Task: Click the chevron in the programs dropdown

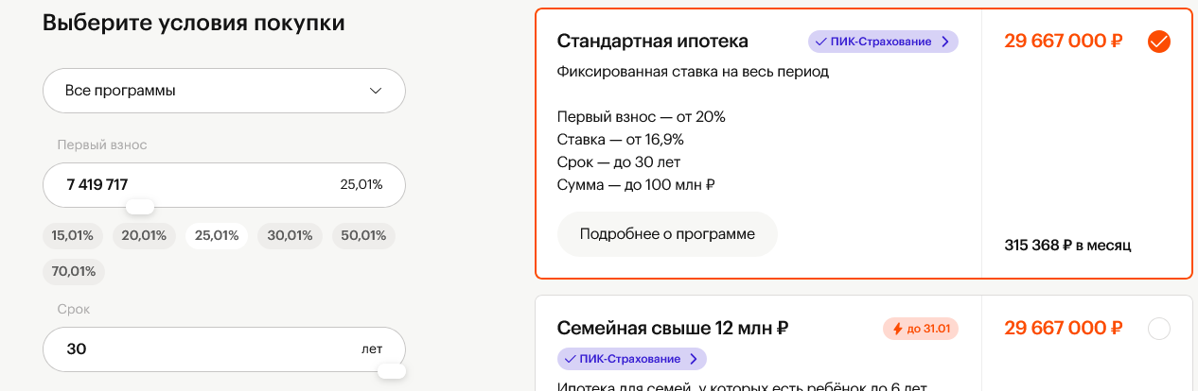Action: click(x=376, y=91)
